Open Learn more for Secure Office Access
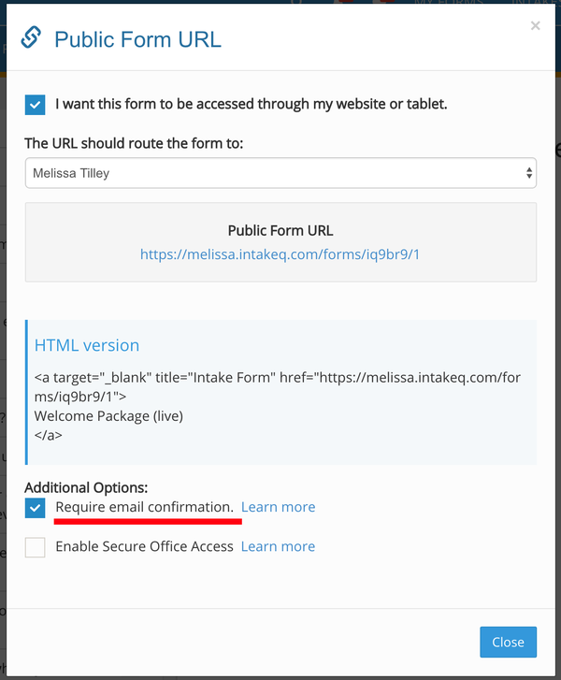The height and width of the screenshot is (680, 561). [279, 546]
